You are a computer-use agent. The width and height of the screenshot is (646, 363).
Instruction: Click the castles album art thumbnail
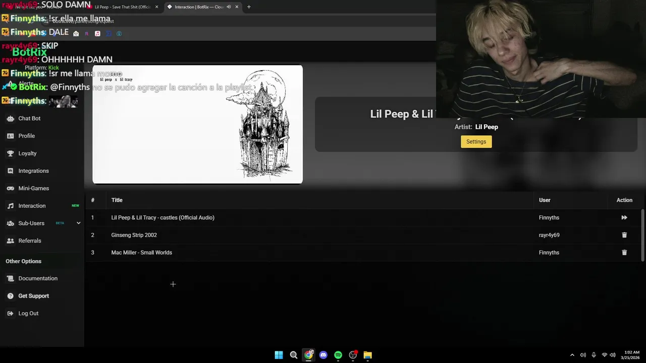click(197, 125)
